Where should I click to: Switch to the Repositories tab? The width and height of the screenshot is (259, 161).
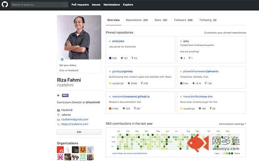[137, 20]
